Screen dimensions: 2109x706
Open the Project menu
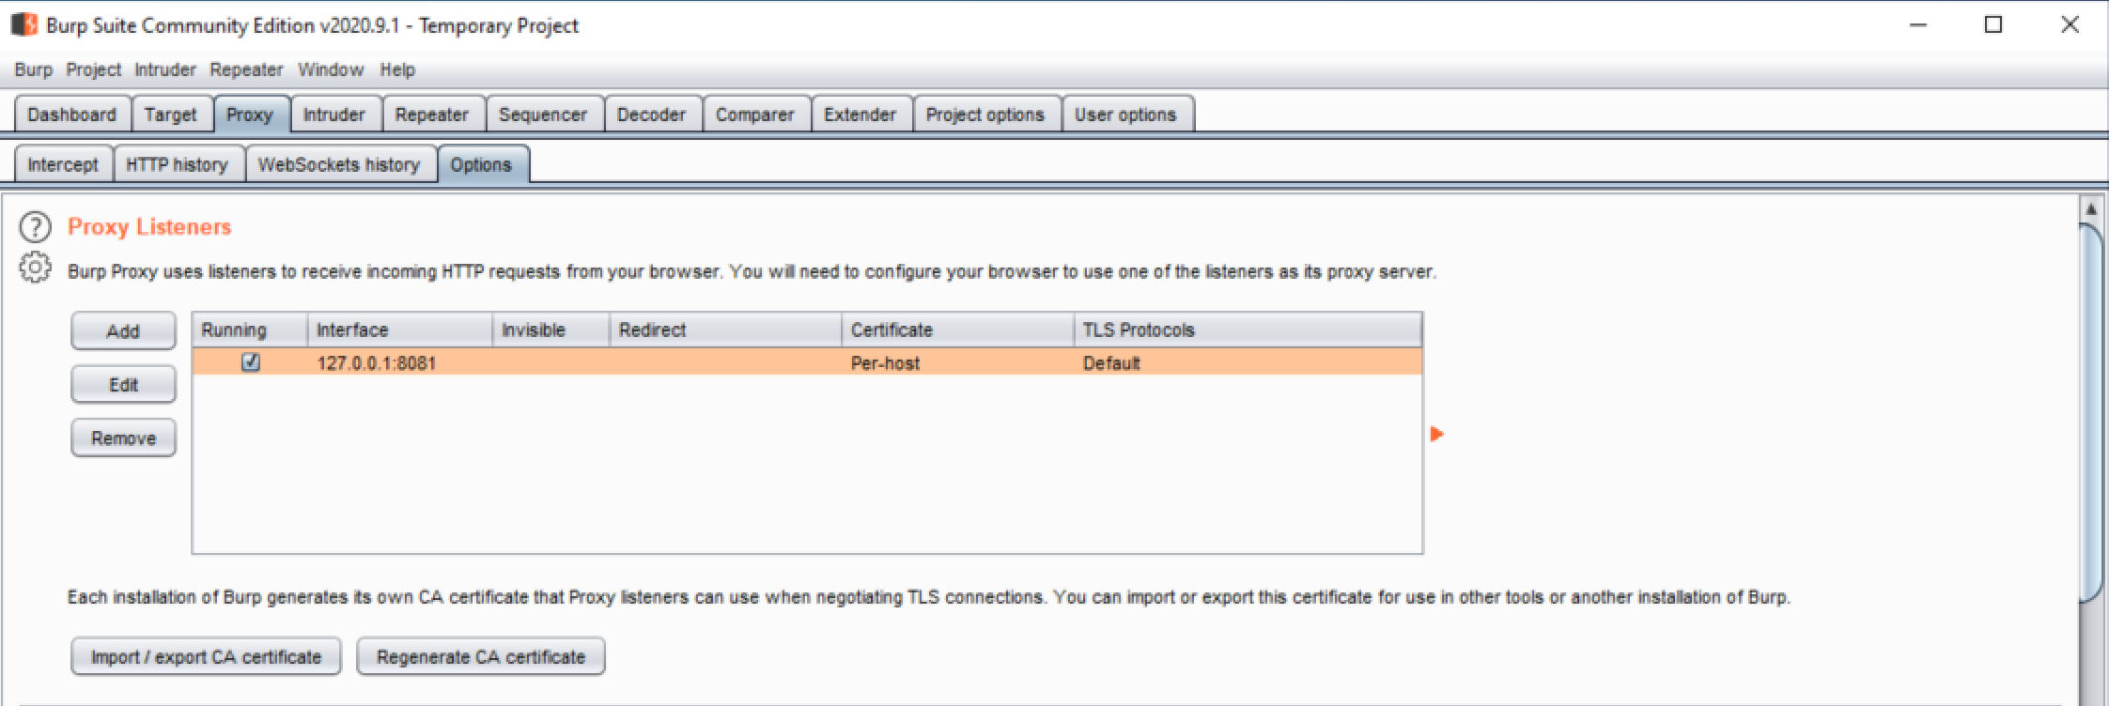[93, 69]
